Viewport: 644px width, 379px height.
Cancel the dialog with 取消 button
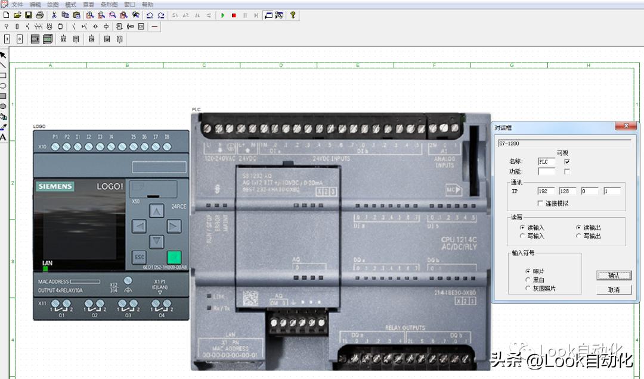pos(614,290)
